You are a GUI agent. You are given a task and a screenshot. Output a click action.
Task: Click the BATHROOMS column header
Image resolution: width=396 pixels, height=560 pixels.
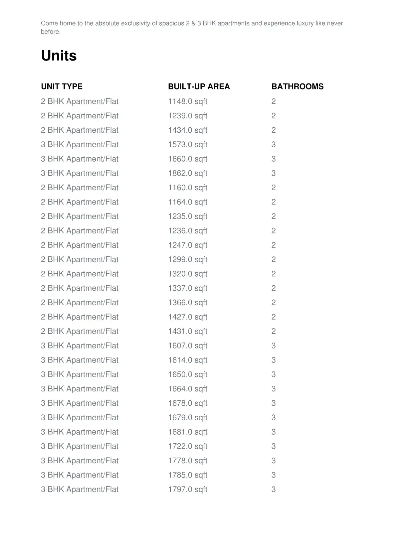[x=297, y=86]
